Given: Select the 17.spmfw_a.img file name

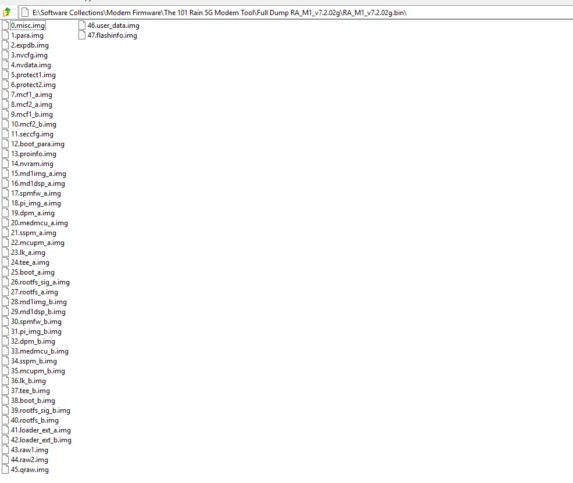Looking at the screenshot, I should (36, 193).
